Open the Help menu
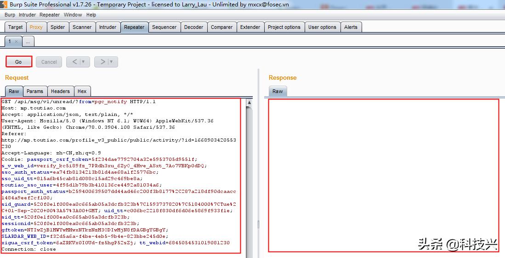Viewport: 505px width, 258px height. (91, 15)
